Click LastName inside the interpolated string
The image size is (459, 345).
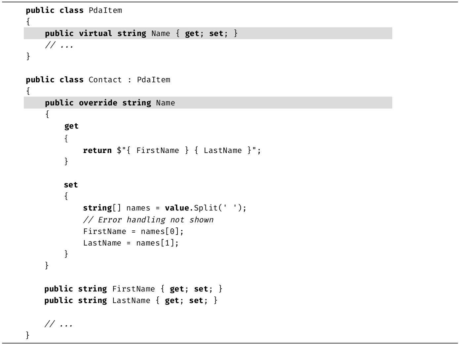pos(223,150)
